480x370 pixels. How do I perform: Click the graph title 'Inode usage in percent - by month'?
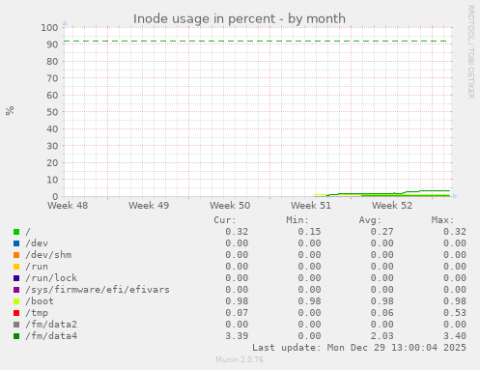tap(240, 18)
